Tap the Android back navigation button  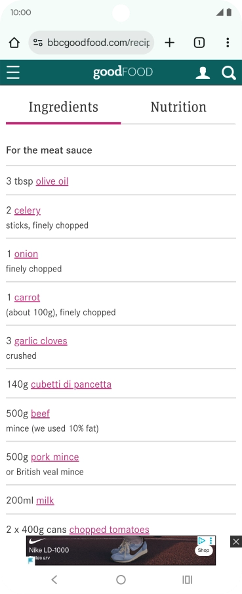[x=54, y=580]
